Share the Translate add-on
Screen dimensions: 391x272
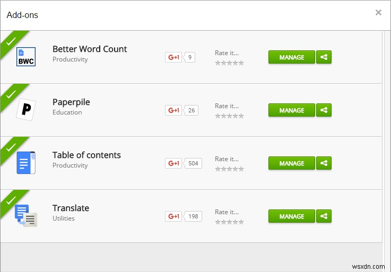(324, 216)
